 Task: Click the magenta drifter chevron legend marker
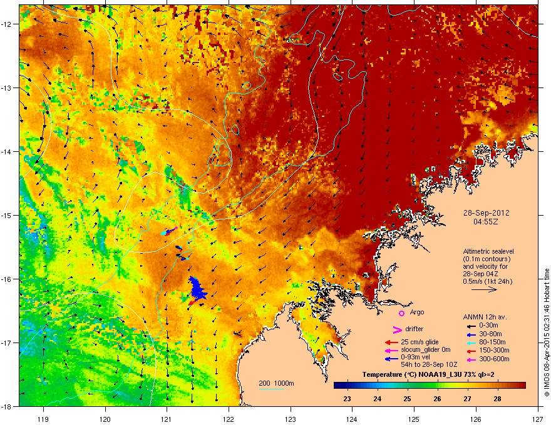click(397, 329)
